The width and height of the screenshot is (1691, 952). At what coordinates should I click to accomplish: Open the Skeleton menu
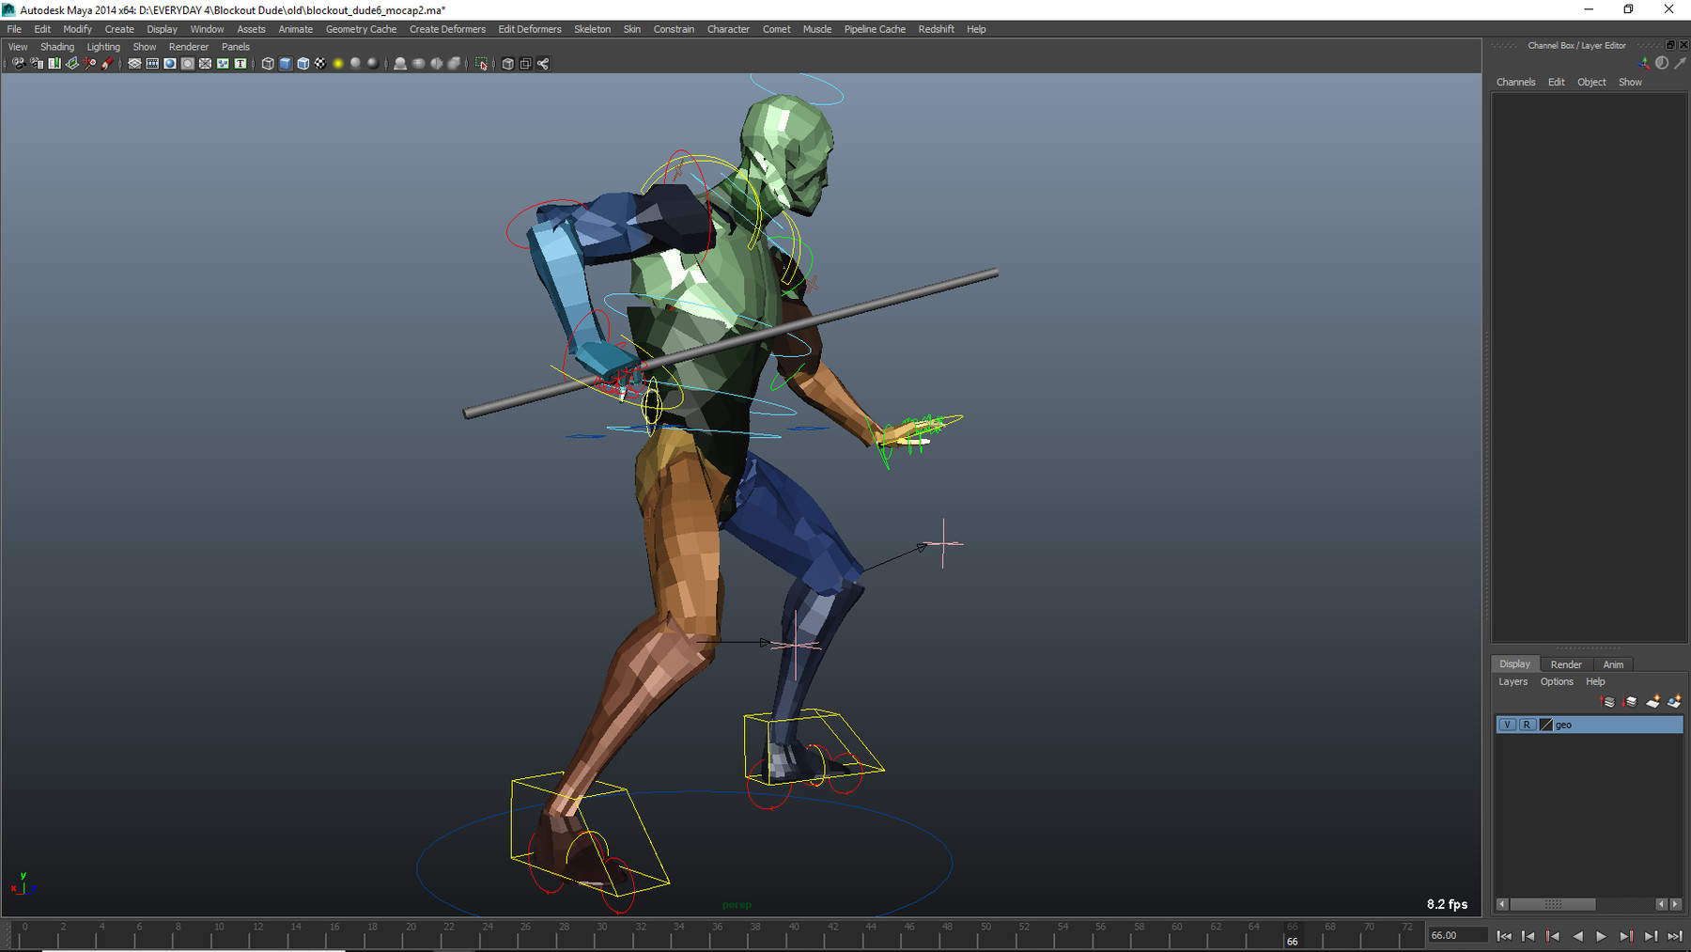592,29
